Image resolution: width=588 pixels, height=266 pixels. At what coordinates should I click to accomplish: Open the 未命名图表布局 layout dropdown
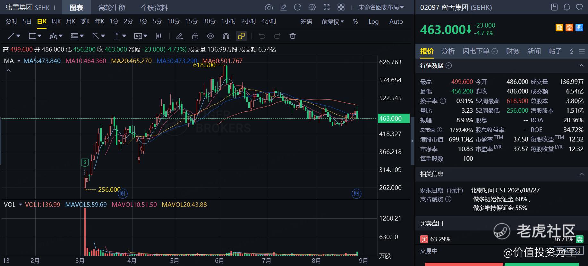381,7
